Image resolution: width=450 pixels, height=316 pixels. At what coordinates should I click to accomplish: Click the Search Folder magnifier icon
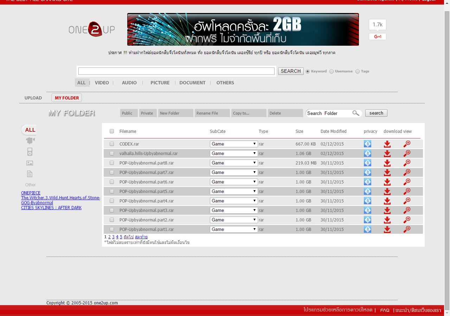point(356,113)
